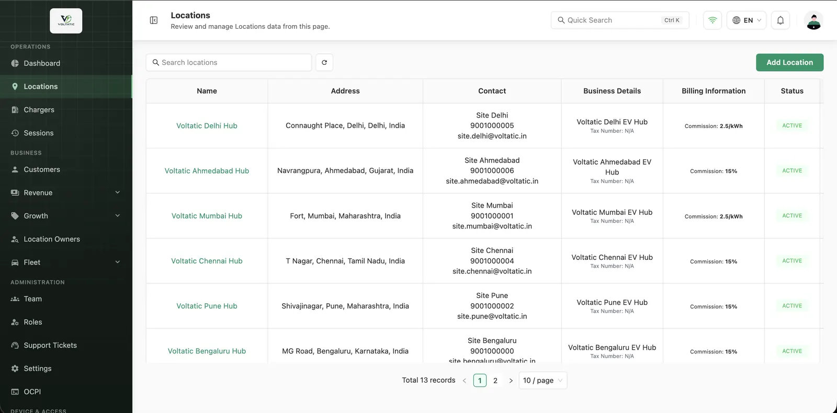Click the Support Tickets headset icon
837x413 pixels.
(x=15, y=346)
